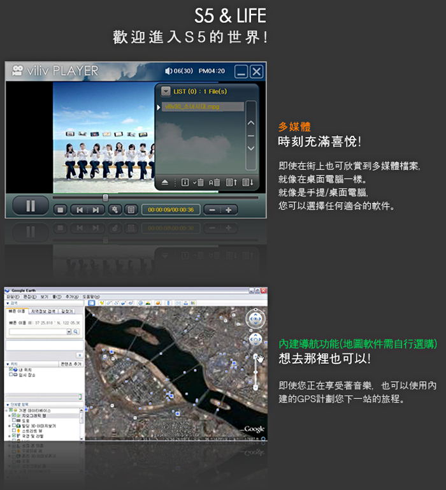Click the Add Image Overlay toolbar icon
The width and height of the screenshot is (446, 490).
click(x=124, y=303)
